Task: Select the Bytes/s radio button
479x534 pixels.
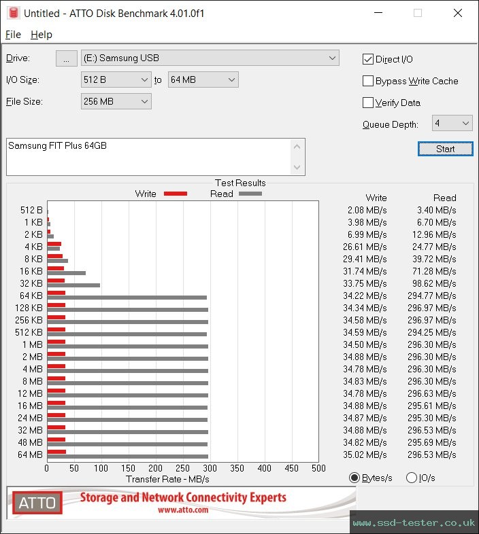Action: 354,478
